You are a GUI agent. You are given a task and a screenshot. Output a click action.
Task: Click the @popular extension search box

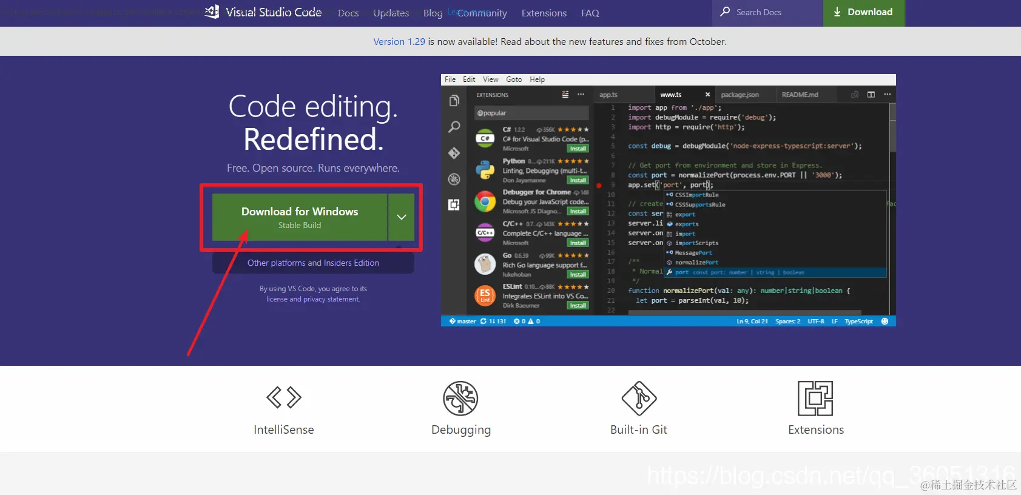click(x=531, y=113)
